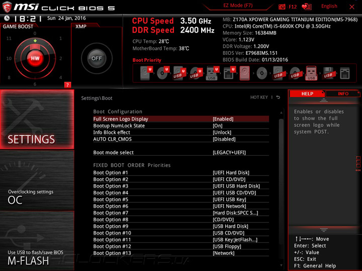Click the back arrow next to HOT KEY
Image resolution: width=362 pixels, height=271 pixels.
(278, 97)
